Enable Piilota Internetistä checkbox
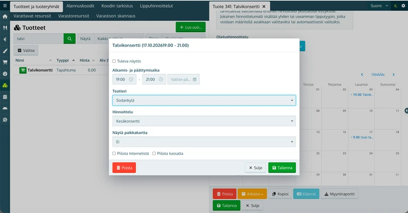 pyautogui.click(x=114, y=153)
